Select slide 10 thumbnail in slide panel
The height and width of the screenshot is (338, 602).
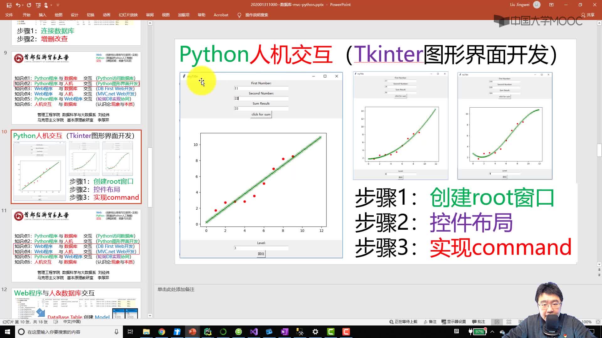click(x=76, y=167)
